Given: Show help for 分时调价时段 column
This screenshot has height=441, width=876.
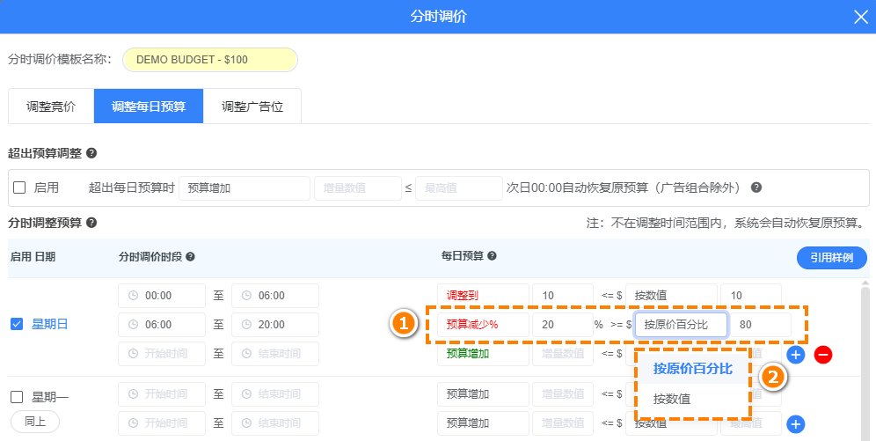Looking at the screenshot, I should point(191,257).
